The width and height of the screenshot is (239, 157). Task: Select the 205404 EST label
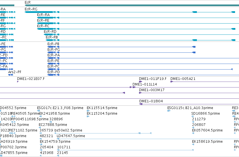[47, 147]
